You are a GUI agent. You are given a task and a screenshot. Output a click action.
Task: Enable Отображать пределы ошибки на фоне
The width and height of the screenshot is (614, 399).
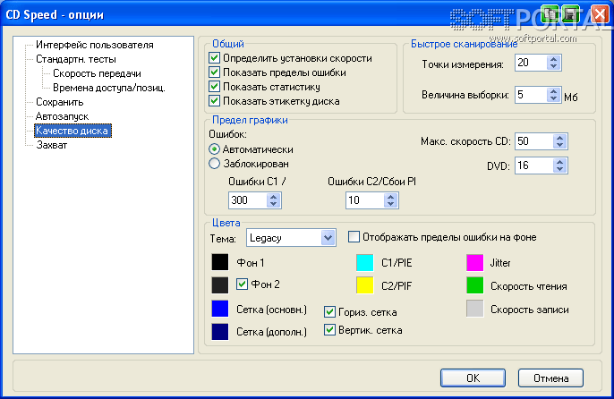pyautogui.click(x=354, y=237)
